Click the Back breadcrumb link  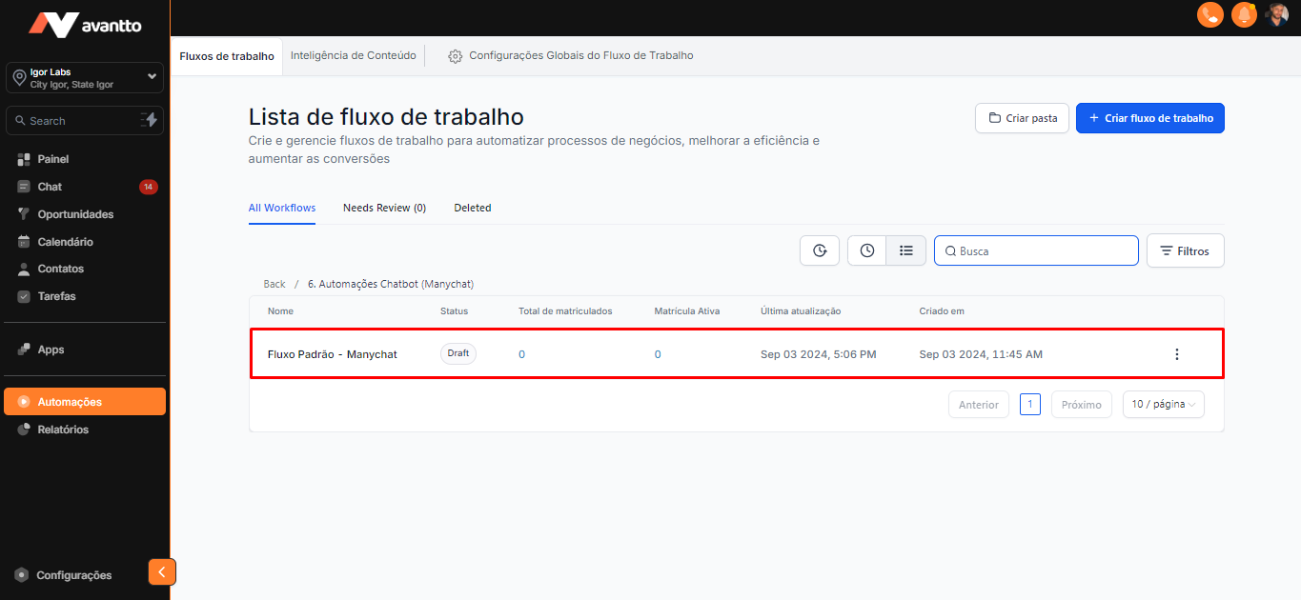click(x=274, y=284)
